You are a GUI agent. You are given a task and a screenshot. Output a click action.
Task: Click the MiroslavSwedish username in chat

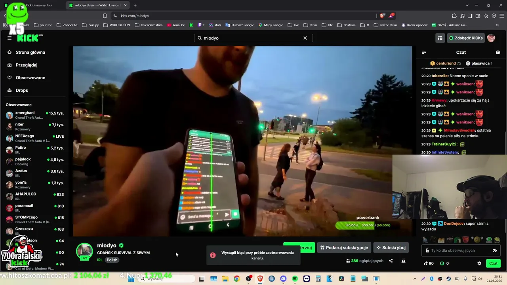460,130
